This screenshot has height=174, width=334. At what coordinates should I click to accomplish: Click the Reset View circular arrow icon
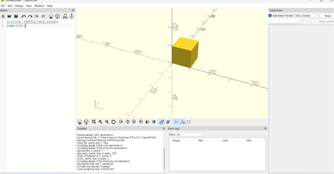pyautogui.click(x=113, y=122)
